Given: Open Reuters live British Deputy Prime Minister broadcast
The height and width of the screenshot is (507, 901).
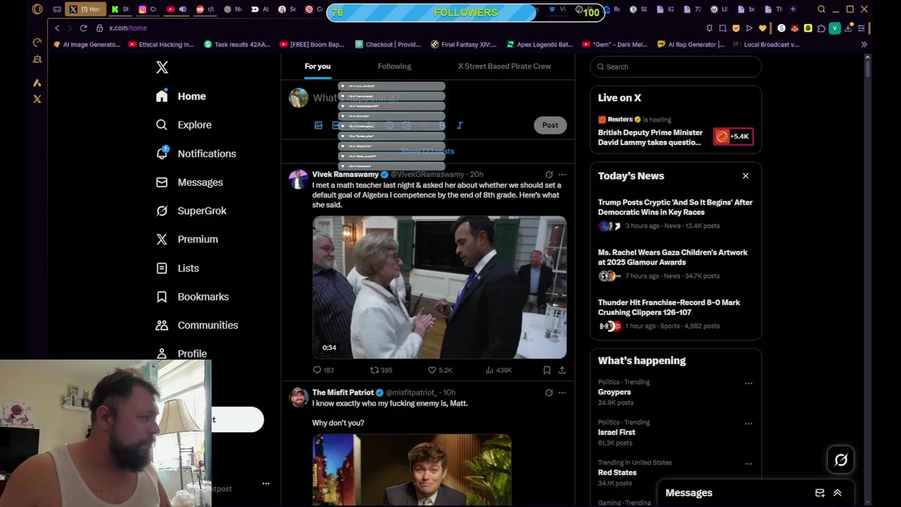Looking at the screenshot, I should tap(650, 137).
